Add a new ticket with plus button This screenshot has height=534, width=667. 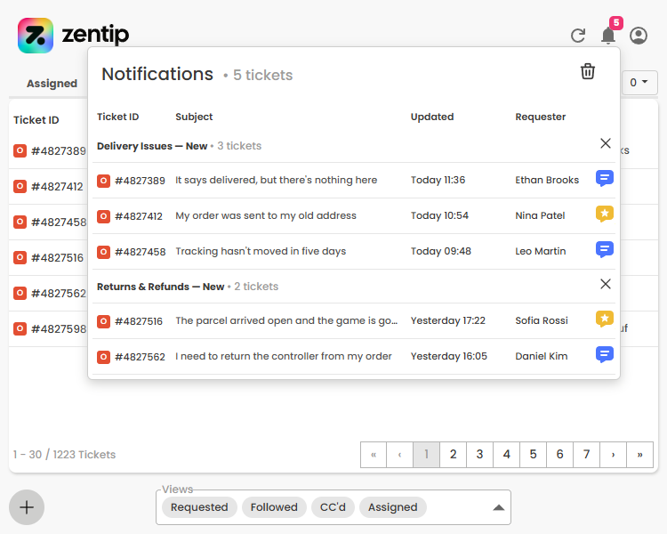click(x=27, y=507)
